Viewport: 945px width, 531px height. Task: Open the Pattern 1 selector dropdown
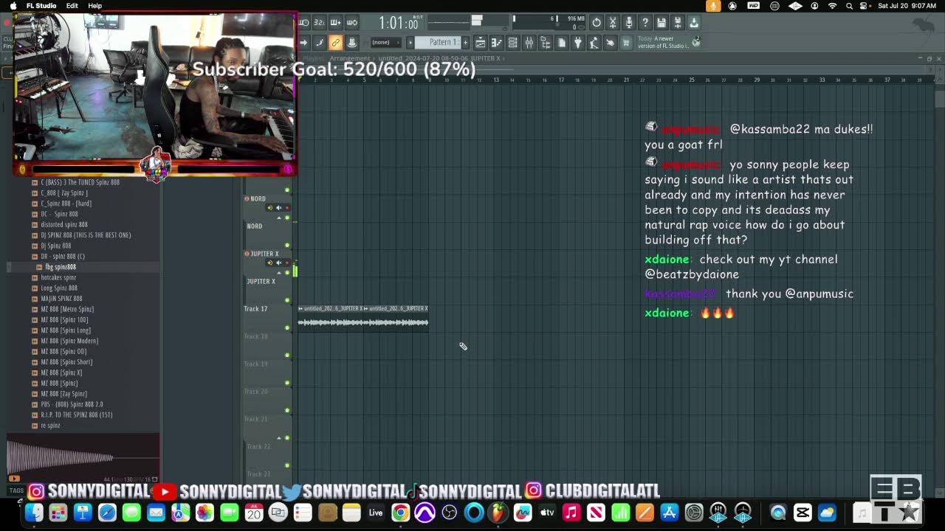pyautogui.click(x=437, y=42)
